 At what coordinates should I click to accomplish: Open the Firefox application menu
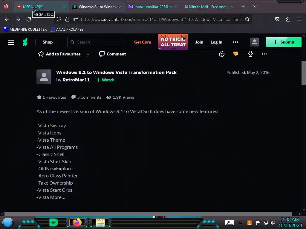click(299, 19)
